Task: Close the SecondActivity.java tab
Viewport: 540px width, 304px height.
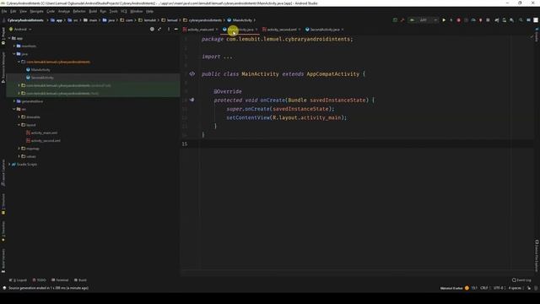Action: pos(343,30)
